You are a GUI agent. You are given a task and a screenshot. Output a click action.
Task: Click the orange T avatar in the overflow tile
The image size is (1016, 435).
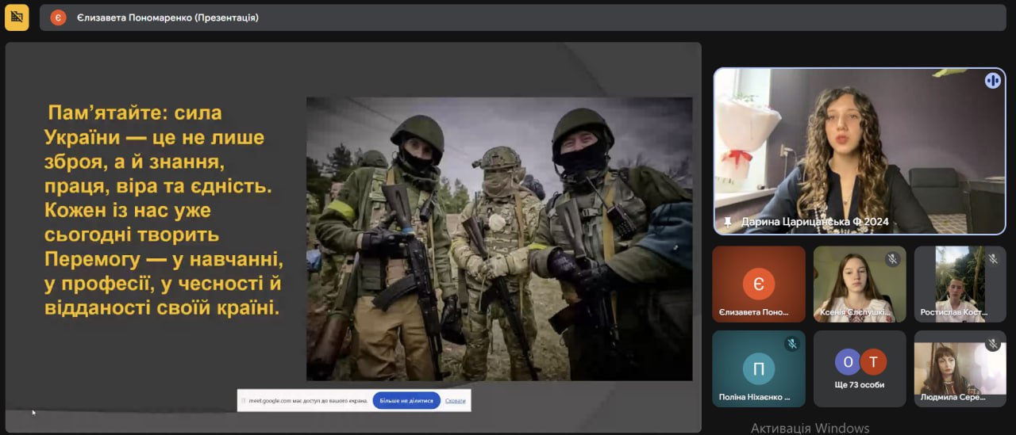pos(873,362)
